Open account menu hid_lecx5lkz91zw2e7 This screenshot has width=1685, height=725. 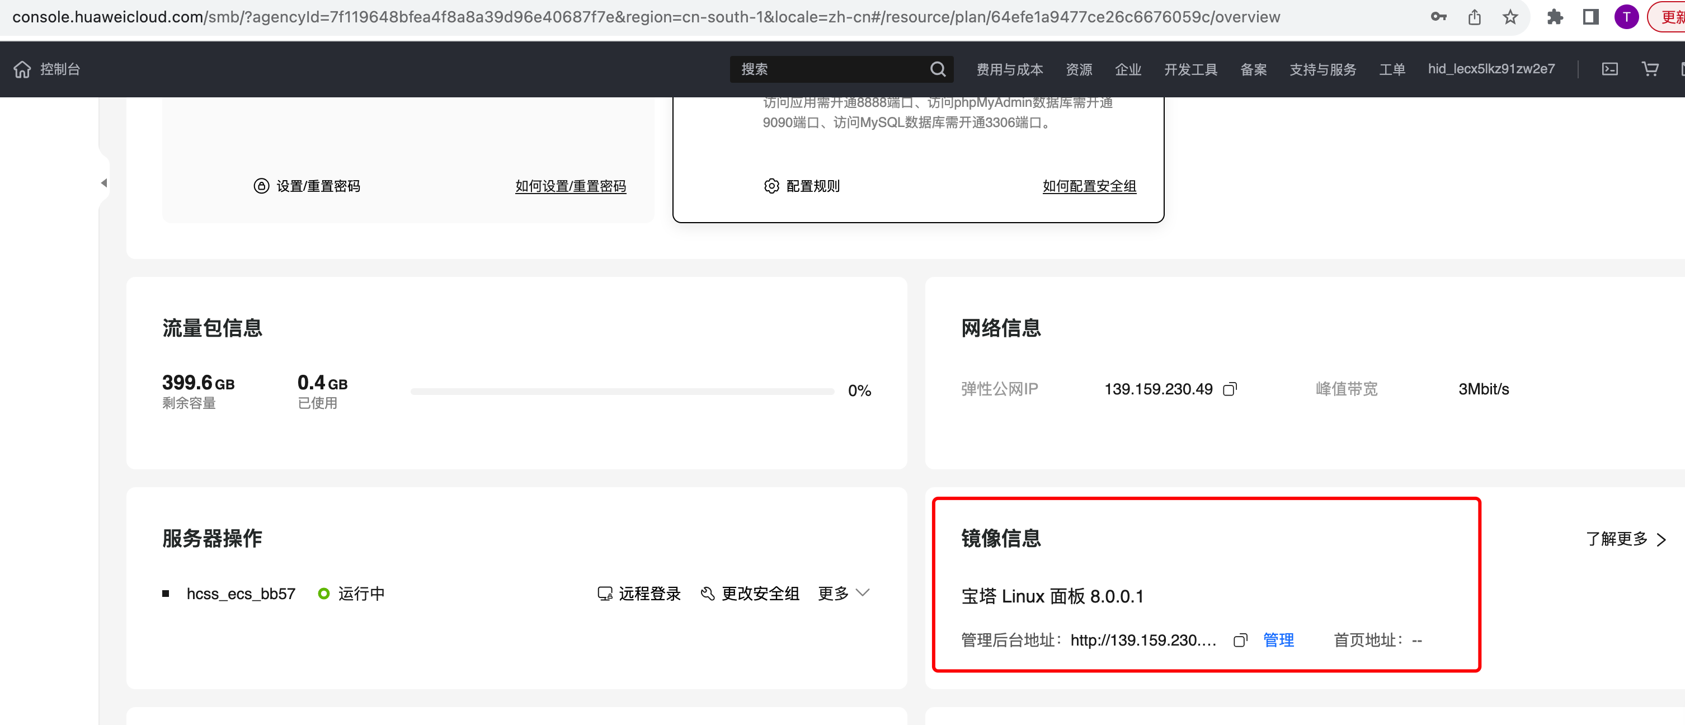click(x=1491, y=69)
